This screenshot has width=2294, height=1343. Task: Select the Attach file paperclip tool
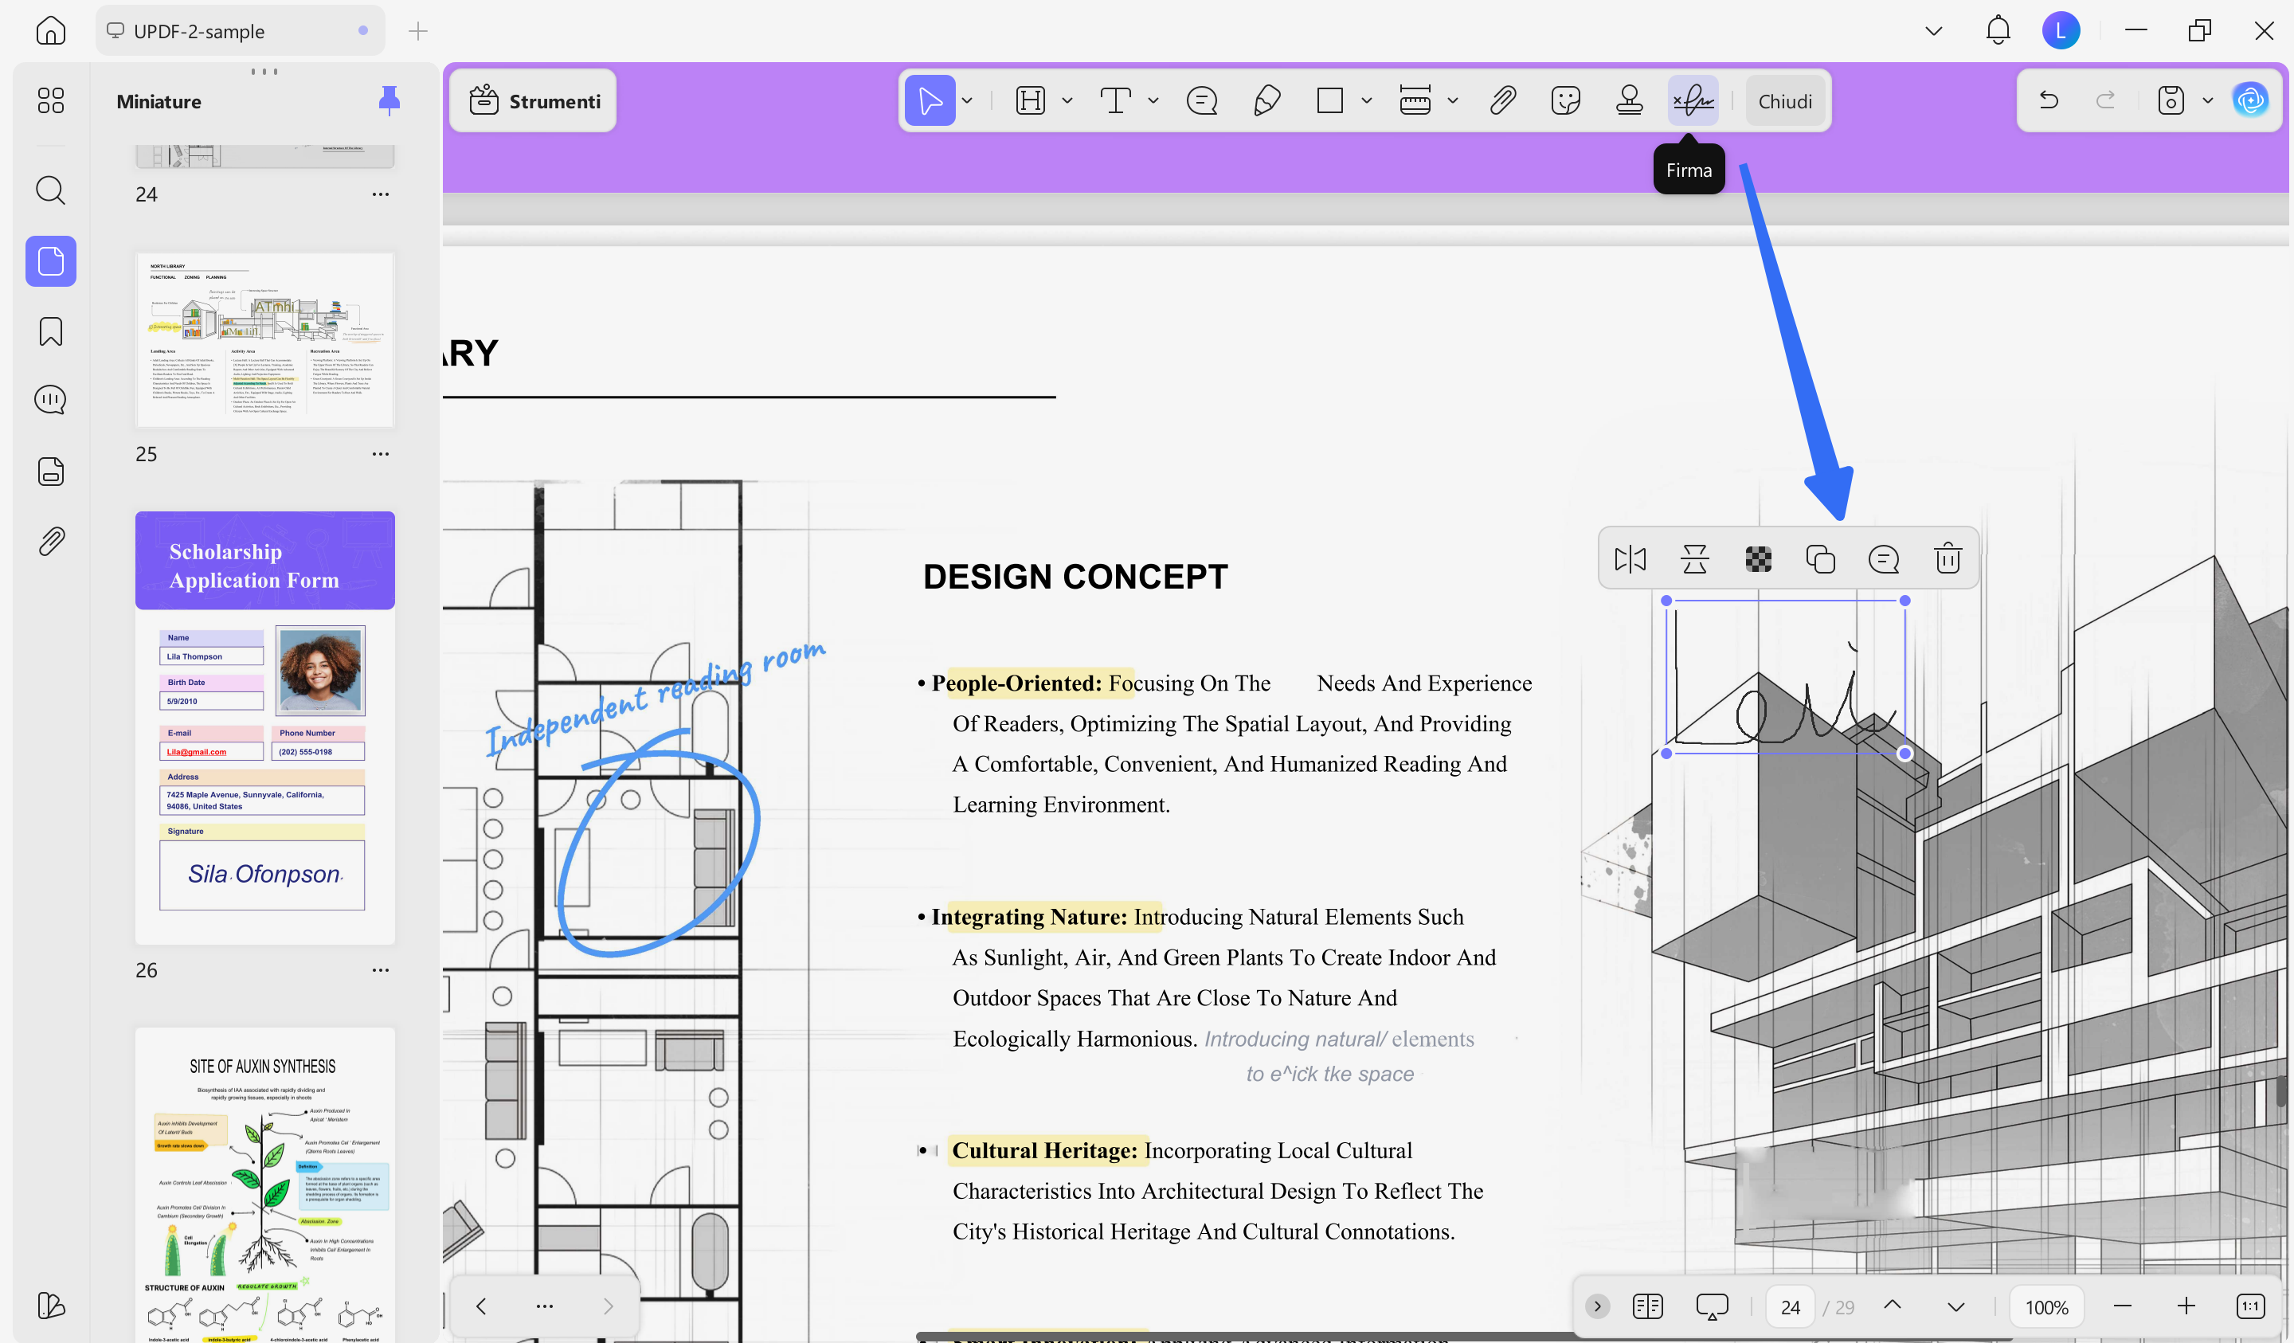[x=1502, y=100]
